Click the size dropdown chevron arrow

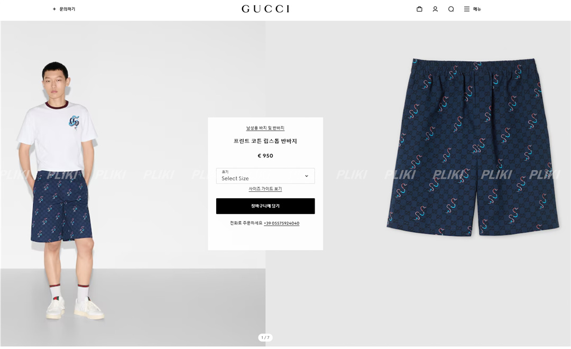(307, 176)
